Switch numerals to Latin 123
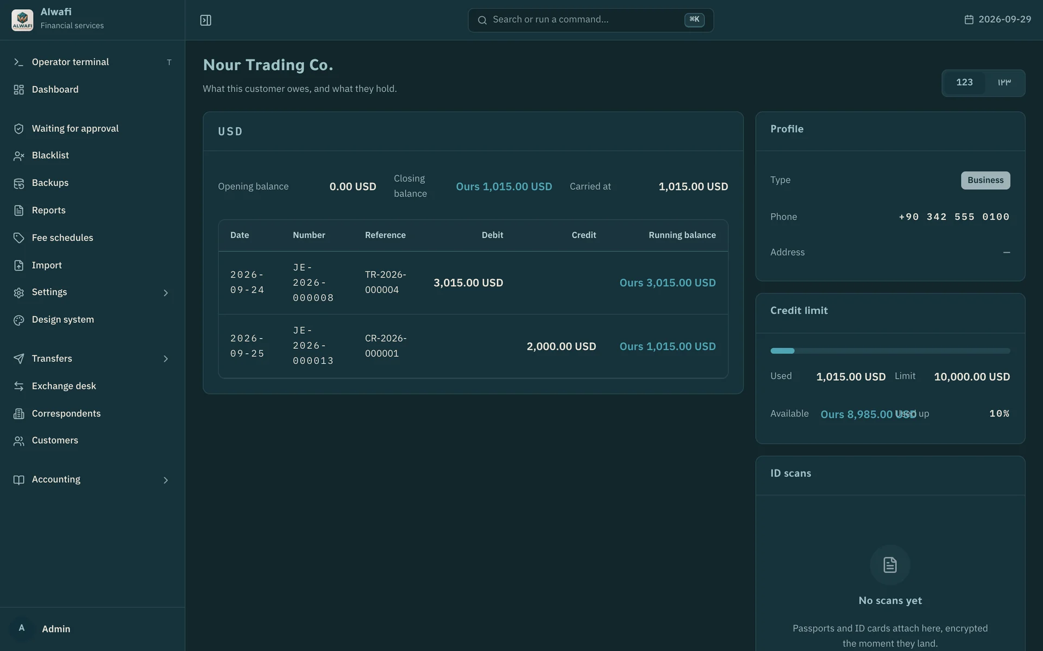1043x651 pixels. click(964, 82)
